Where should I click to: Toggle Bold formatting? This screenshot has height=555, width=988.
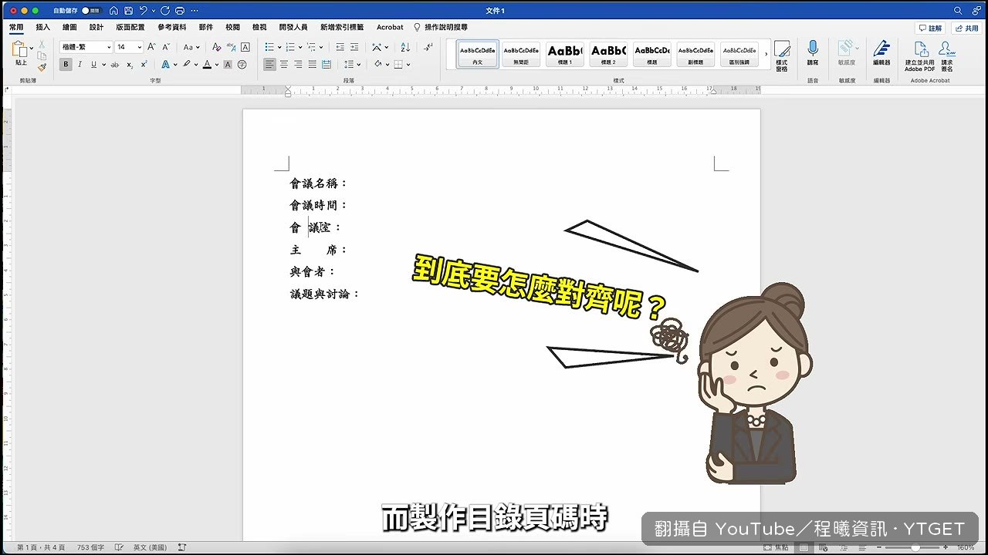[x=66, y=65]
